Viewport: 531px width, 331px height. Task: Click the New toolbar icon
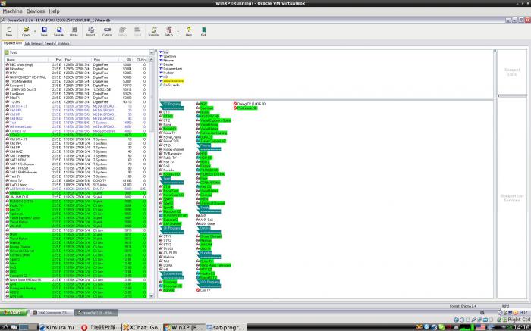(9, 32)
